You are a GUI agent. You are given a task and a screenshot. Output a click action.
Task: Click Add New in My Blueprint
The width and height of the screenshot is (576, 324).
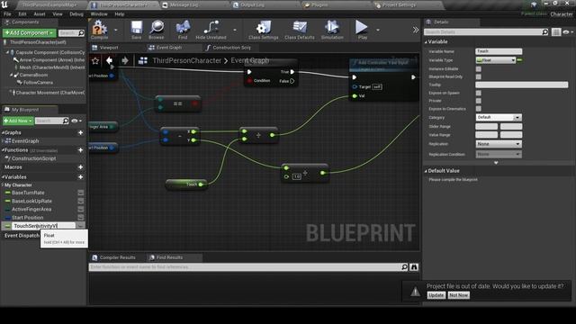tap(18, 121)
